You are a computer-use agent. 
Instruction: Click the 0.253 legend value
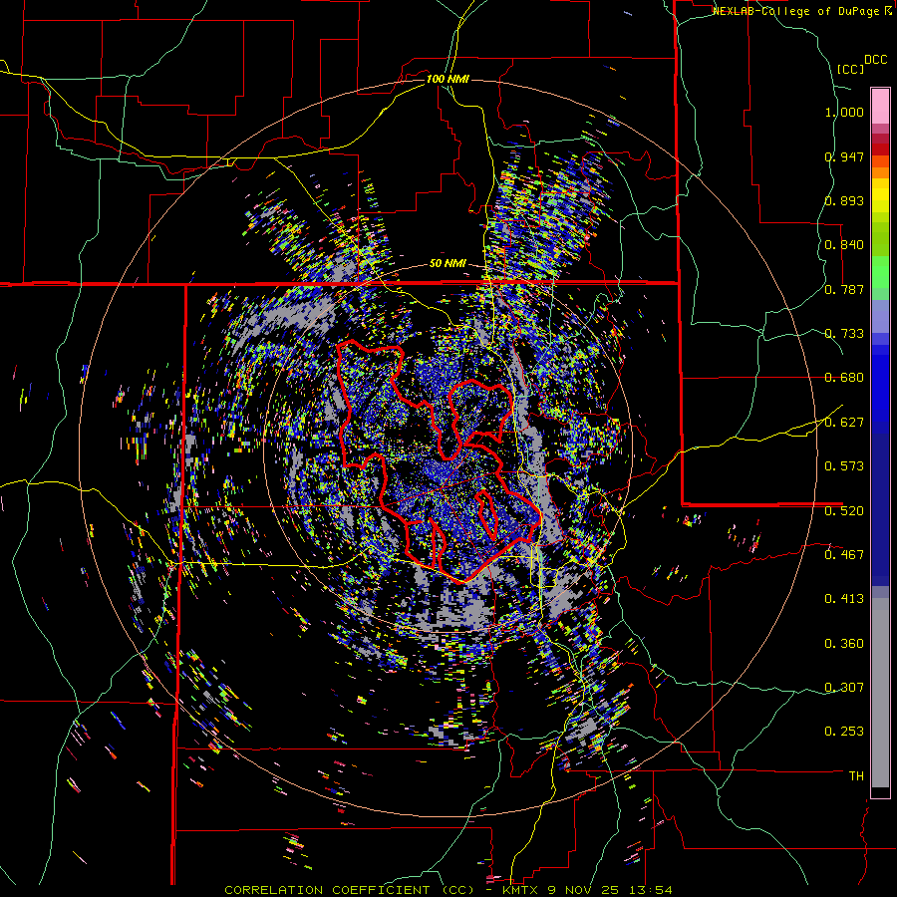[844, 732]
